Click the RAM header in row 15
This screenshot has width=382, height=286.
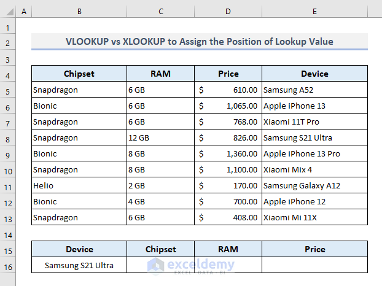tap(228, 249)
